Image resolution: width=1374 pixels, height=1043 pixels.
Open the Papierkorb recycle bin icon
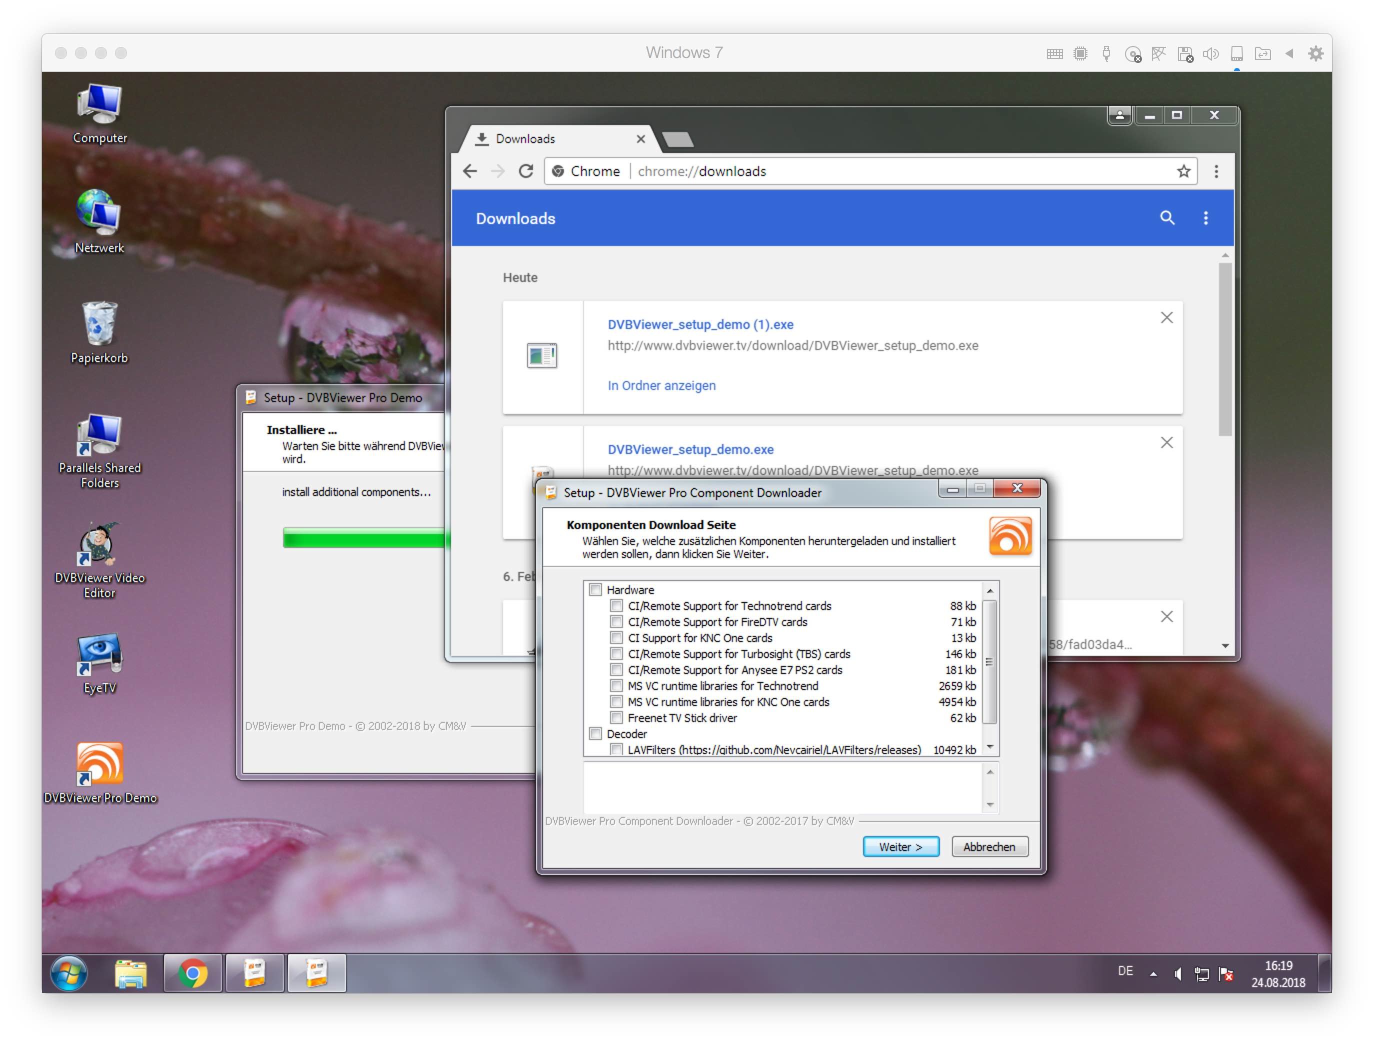(99, 332)
